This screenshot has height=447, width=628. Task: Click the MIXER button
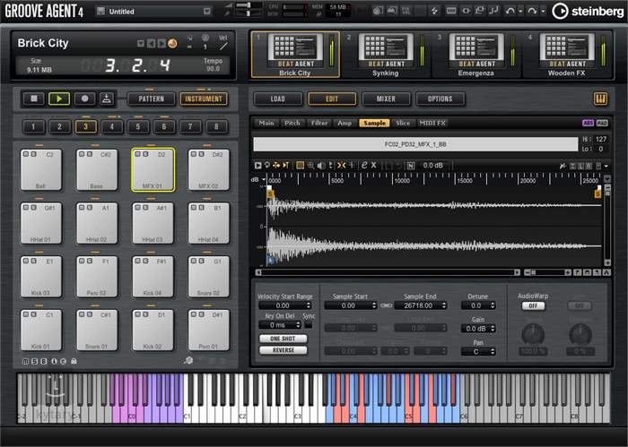[x=386, y=99]
